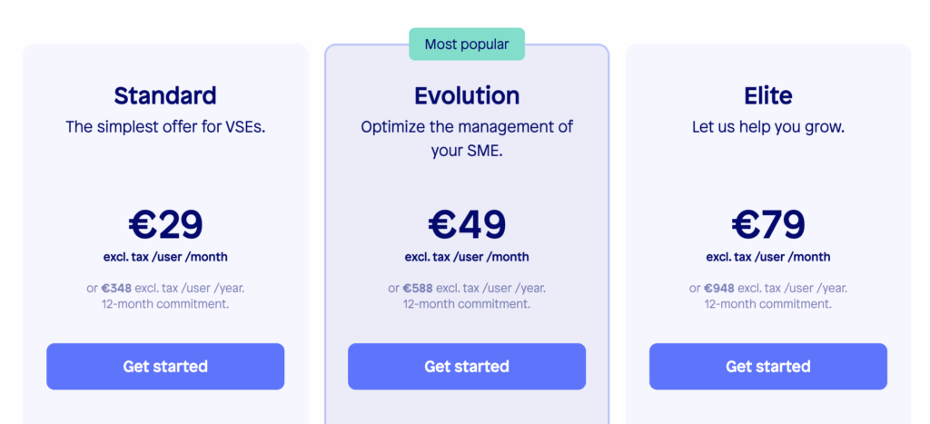
Task: Select the Most popular badge
Action: (x=467, y=44)
